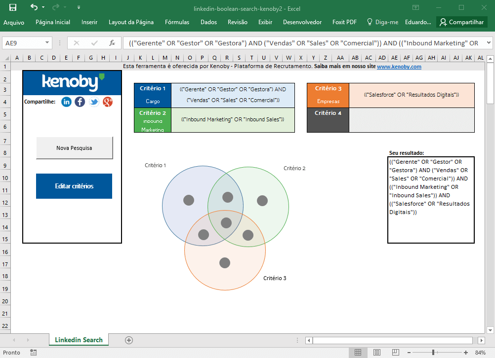Click the Redo arrow icon
Image resolution: width=495 pixels, height=358 pixels.
[x=55, y=7]
